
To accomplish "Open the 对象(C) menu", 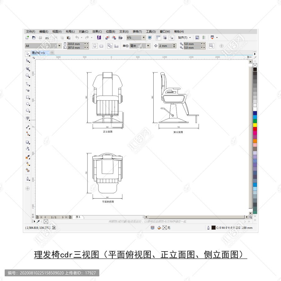I will [83, 32].
